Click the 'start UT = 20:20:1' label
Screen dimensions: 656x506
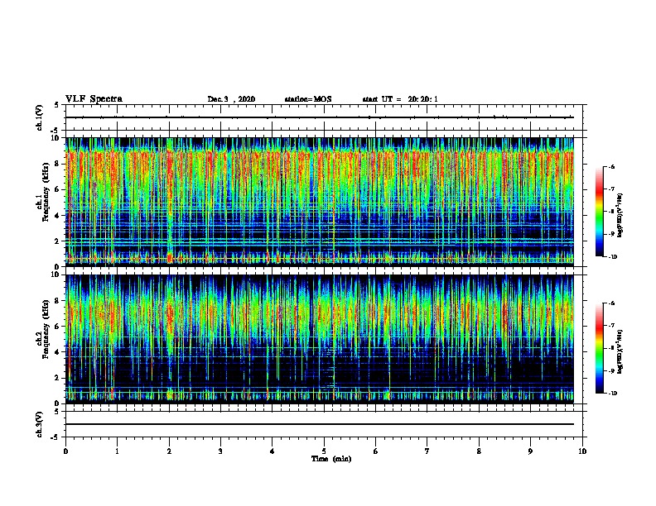400,99
